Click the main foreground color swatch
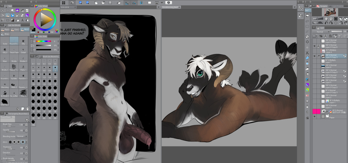Screen dimensions: 348x163 coord(32,28)
